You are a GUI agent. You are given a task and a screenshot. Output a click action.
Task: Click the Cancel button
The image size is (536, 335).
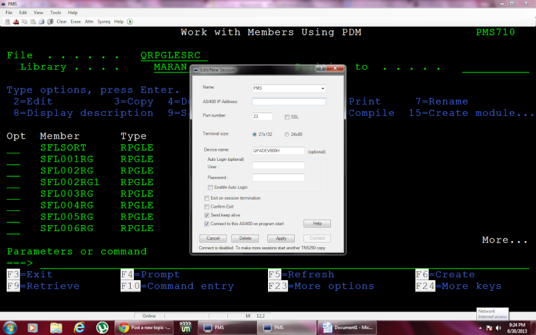[212, 239]
